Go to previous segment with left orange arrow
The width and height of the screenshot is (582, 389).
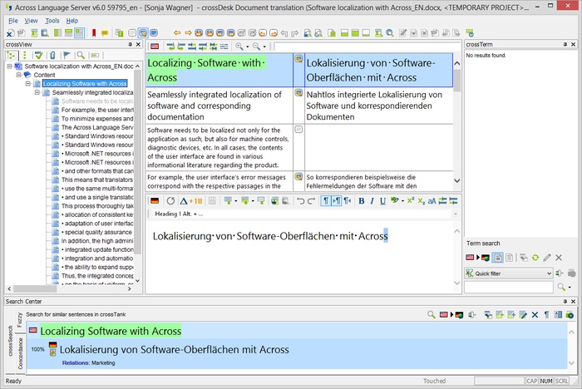[x=177, y=33]
